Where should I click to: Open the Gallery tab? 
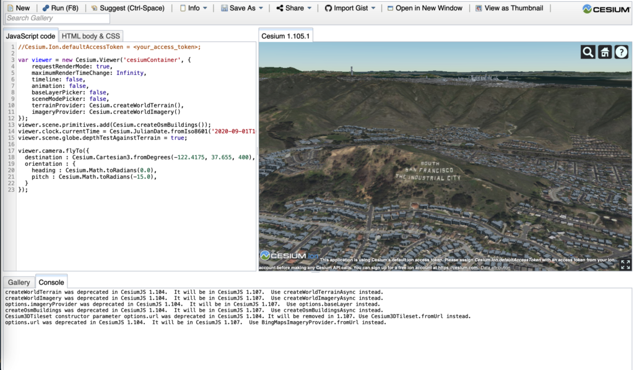click(x=19, y=282)
